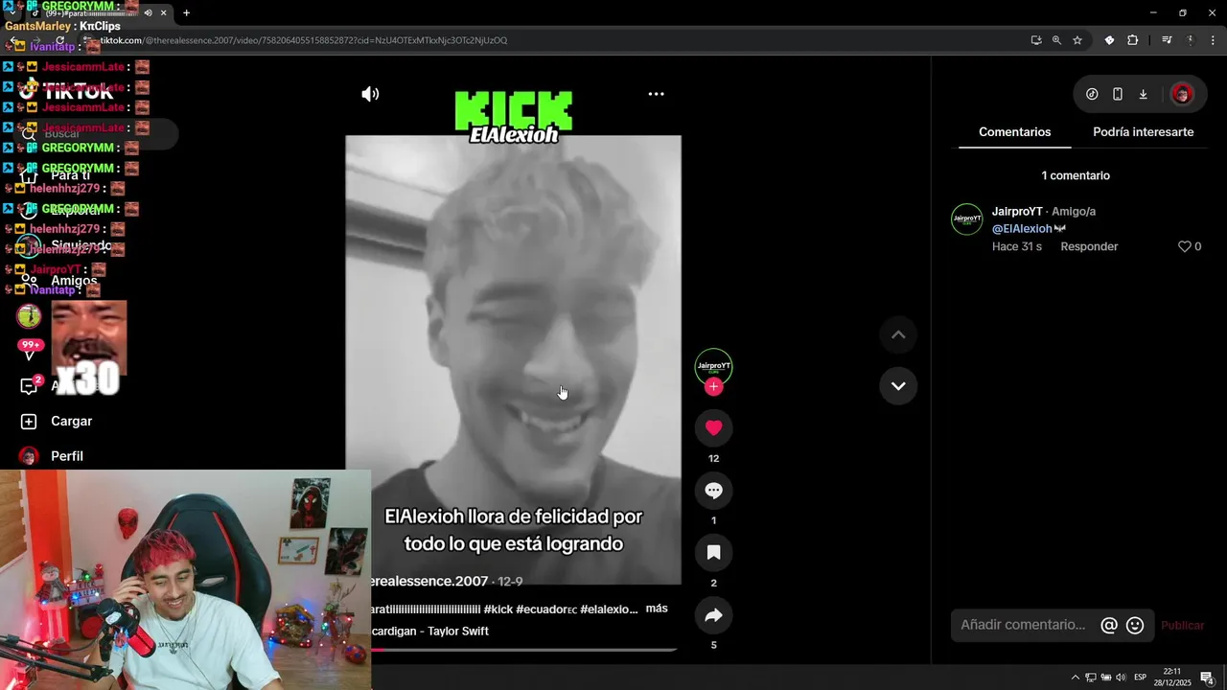This screenshot has height=690, width=1227.
Task: Open the Siguiendo sidebar item
Action: (x=67, y=245)
